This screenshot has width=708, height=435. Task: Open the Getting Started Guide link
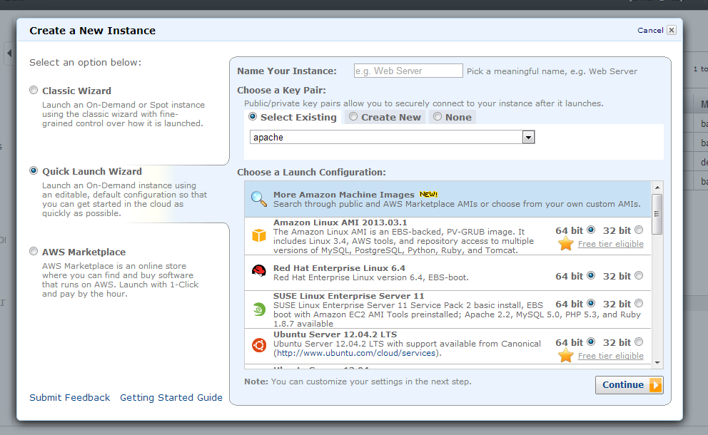click(171, 397)
